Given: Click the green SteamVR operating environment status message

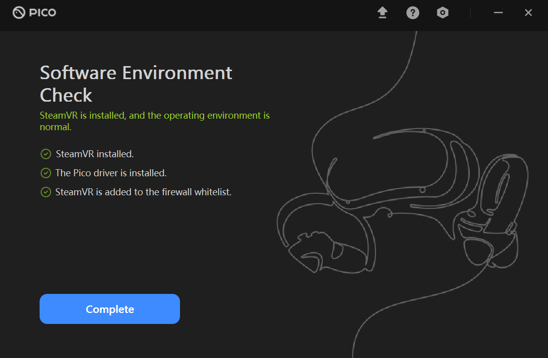Looking at the screenshot, I should pyautogui.click(x=154, y=121).
